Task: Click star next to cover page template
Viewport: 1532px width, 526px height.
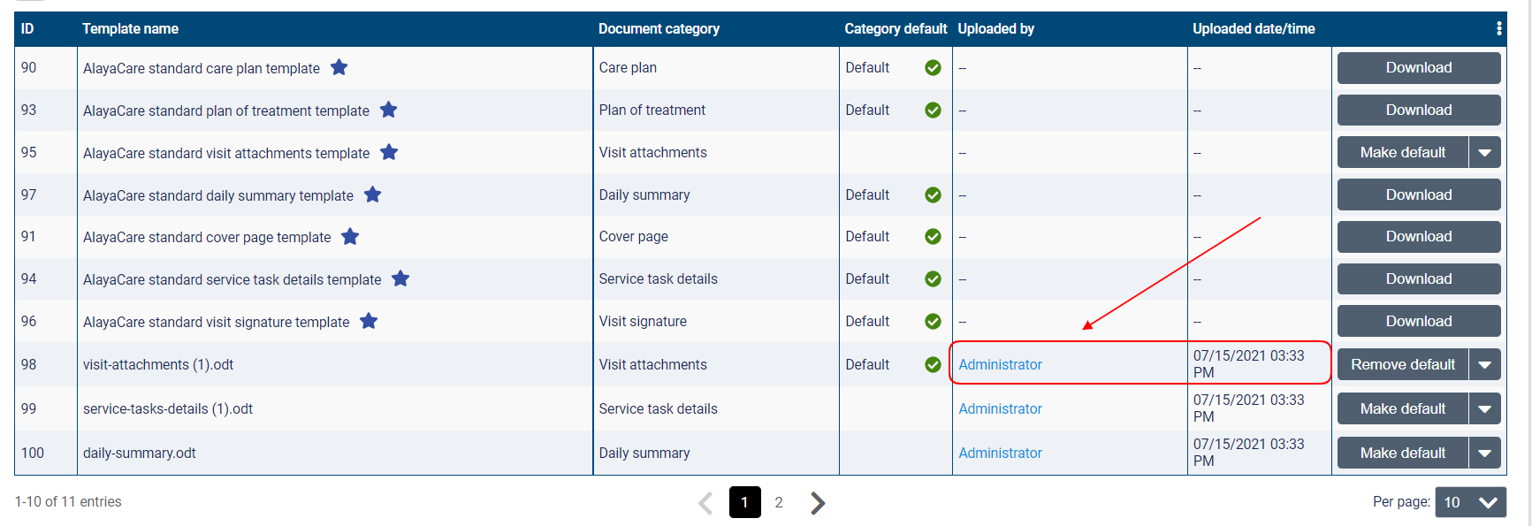Action: pos(350,236)
